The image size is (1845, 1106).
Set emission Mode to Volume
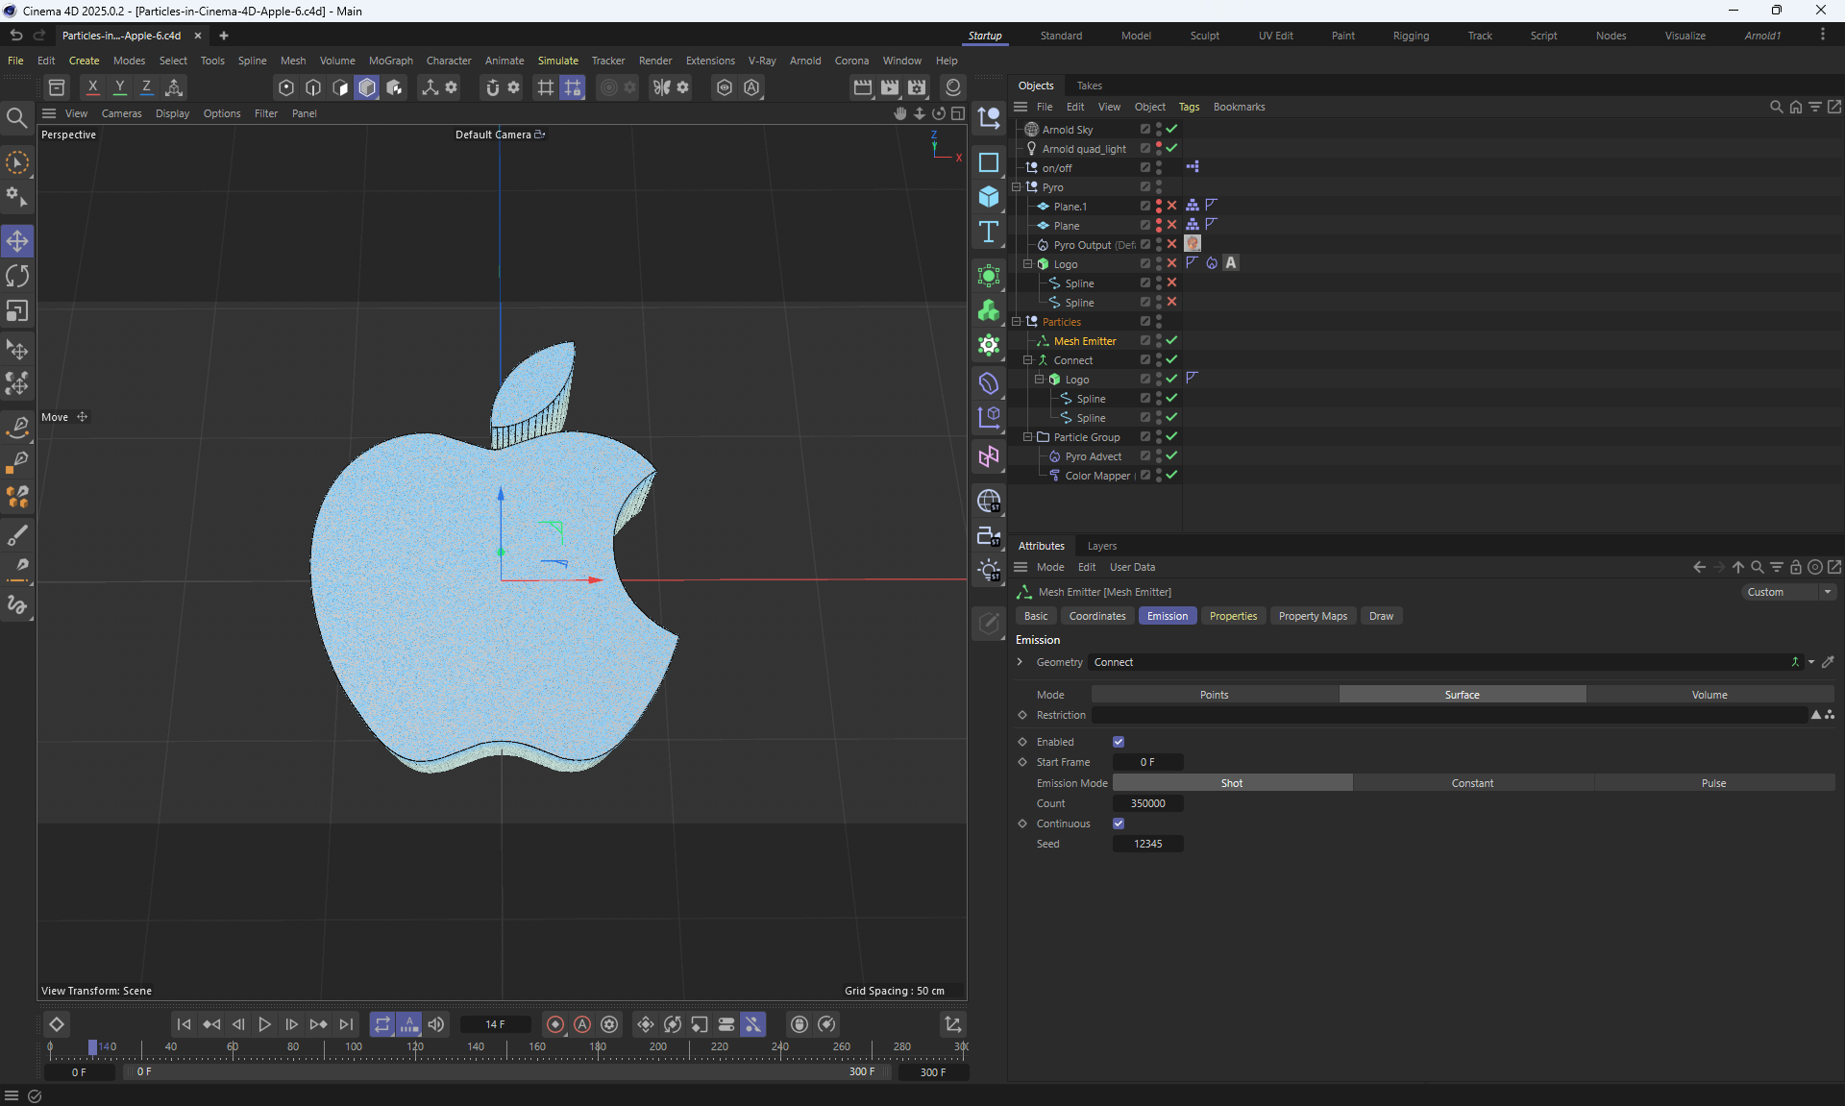click(1710, 695)
